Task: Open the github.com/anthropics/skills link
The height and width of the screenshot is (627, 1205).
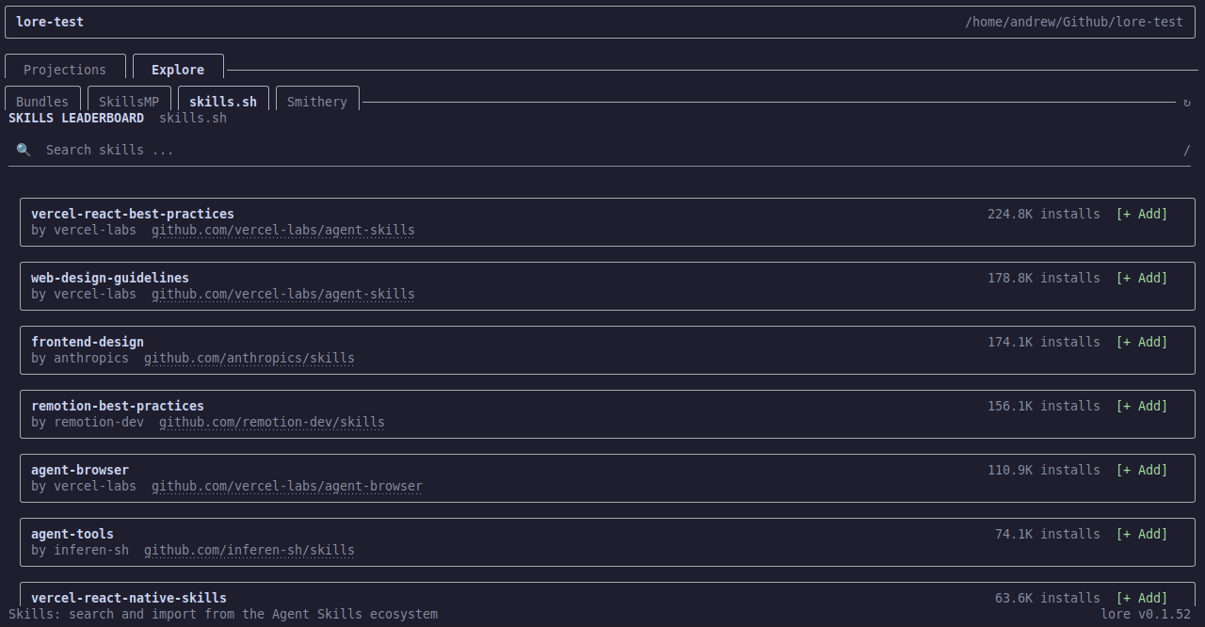Action: 249,358
